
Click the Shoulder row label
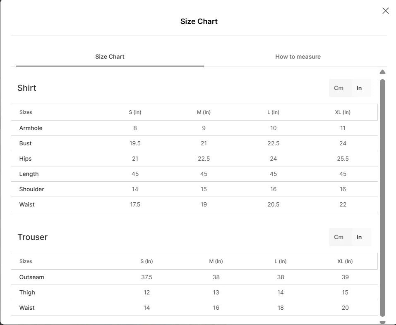point(31,189)
